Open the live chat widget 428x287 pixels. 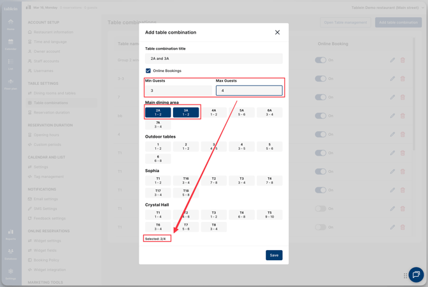click(x=416, y=274)
